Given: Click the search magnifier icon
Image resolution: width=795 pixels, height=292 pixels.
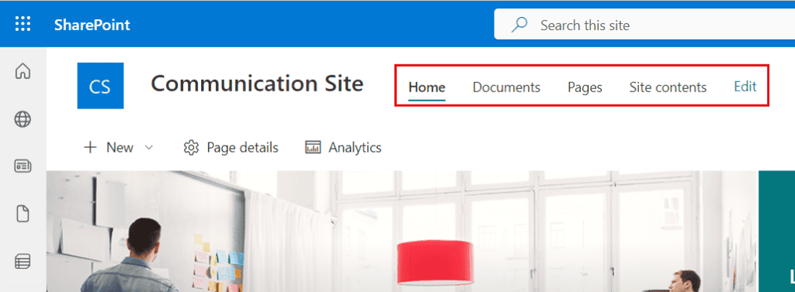Looking at the screenshot, I should point(519,25).
